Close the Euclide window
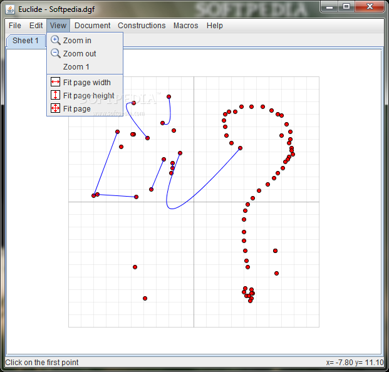The height and width of the screenshot is (372, 389). click(x=370, y=7)
